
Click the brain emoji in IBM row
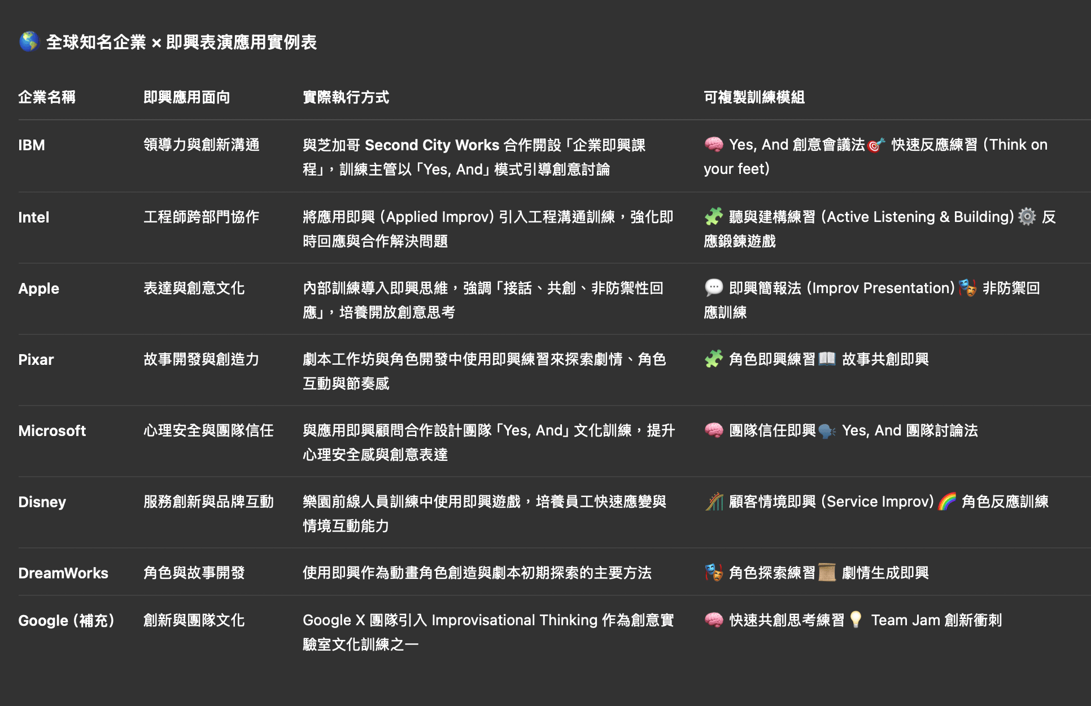tap(714, 145)
